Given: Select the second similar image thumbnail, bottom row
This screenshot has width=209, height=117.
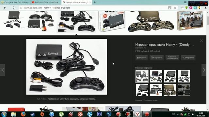Looking at the screenshot, I should tap(156, 90).
